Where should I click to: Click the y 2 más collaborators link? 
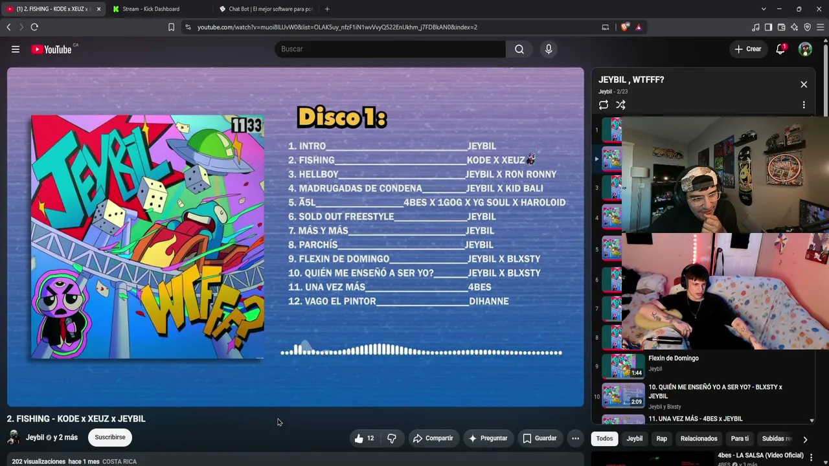pos(65,438)
